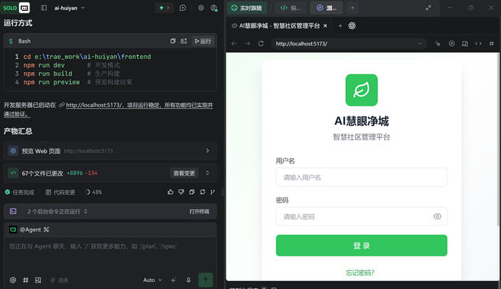Open settings gear in SOLO header
The height and width of the screenshot is (289, 501).
pos(201,8)
